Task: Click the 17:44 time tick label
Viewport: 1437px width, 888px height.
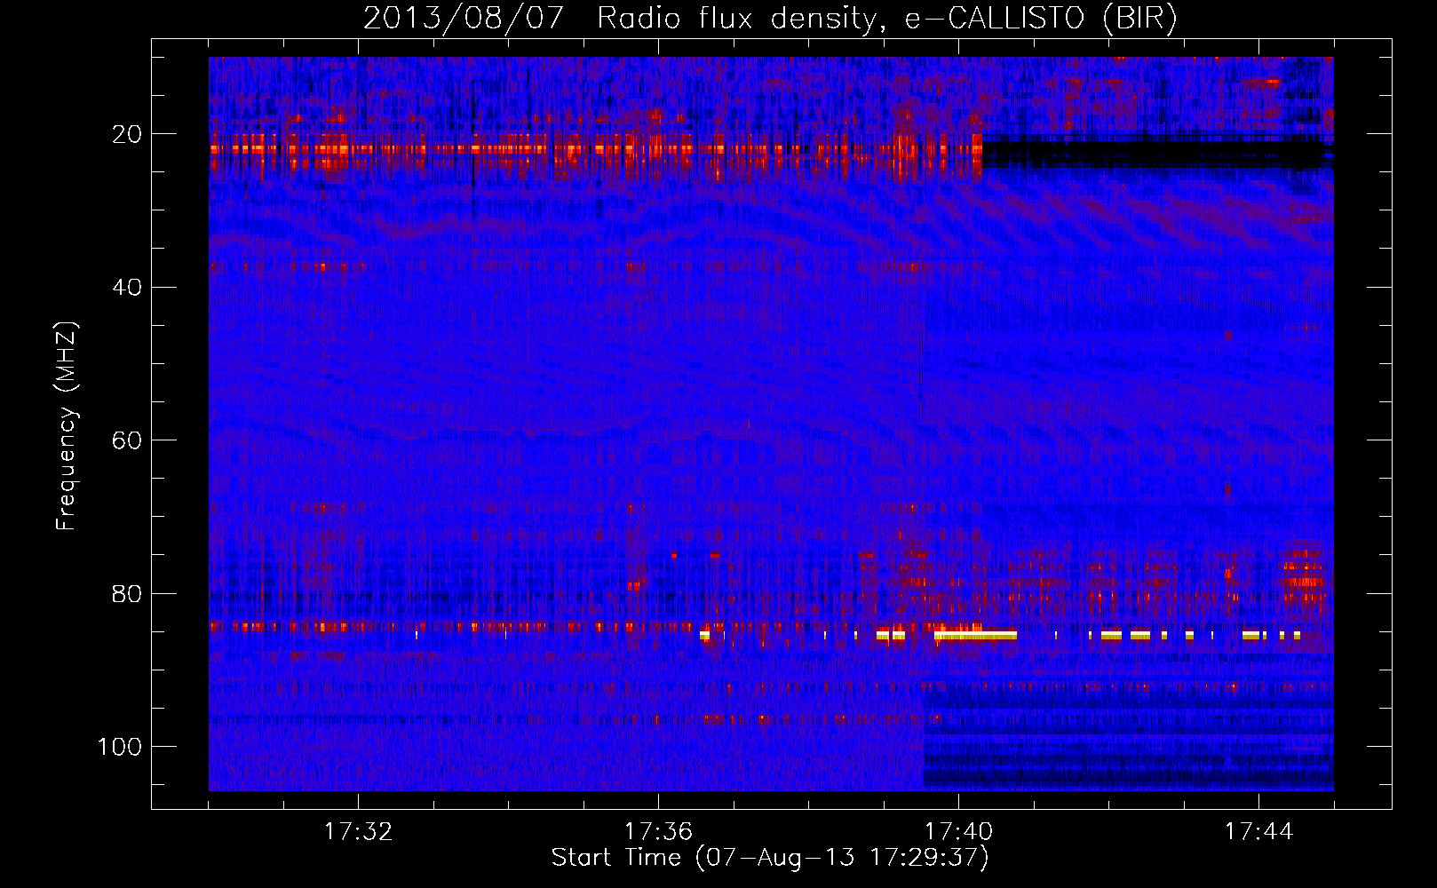Action: click(1258, 832)
